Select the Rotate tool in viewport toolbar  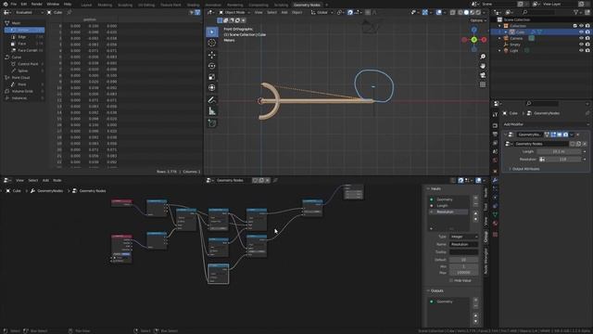click(x=212, y=66)
